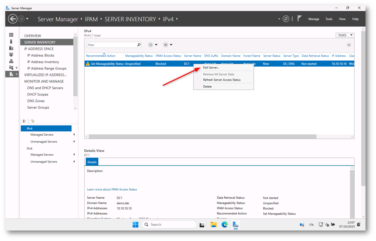Open the saved queries dropdown
The height and width of the screenshot is (241, 376).
coord(168,45)
